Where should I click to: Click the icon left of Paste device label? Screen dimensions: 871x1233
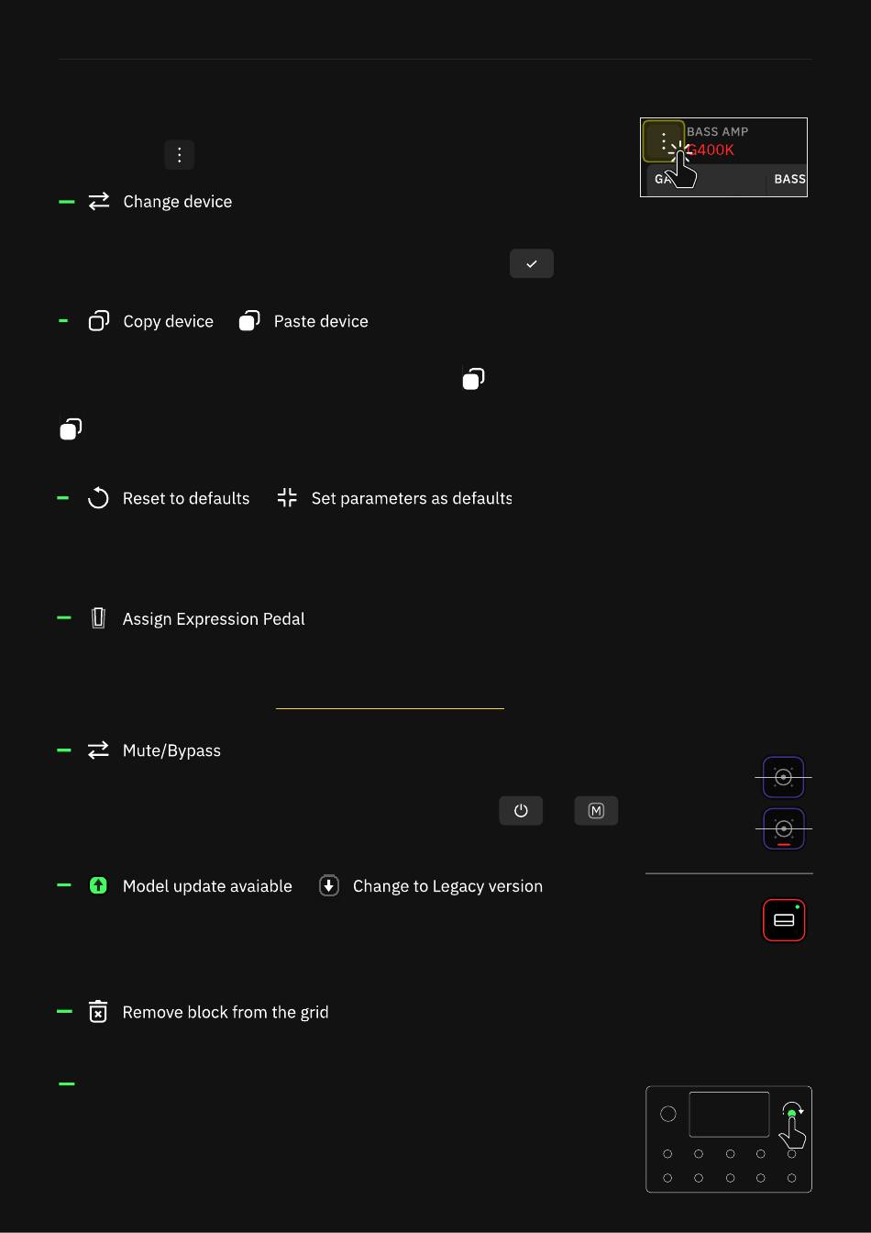coord(249,321)
